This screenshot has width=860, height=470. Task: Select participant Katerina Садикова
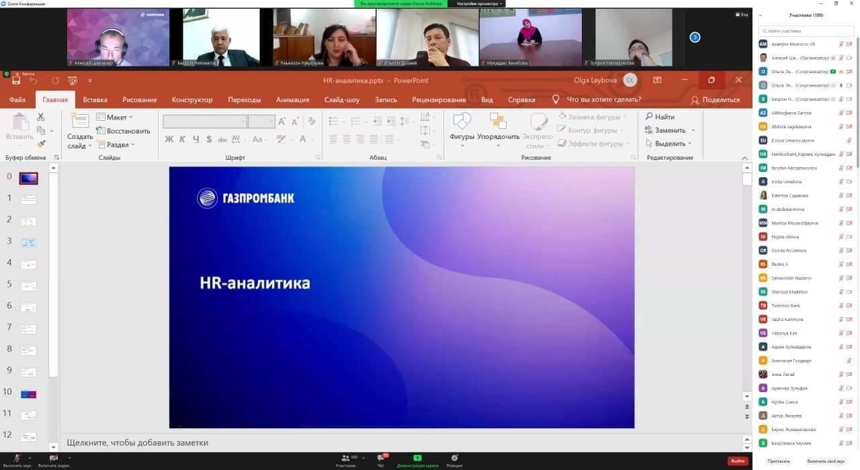click(x=806, y=195)
